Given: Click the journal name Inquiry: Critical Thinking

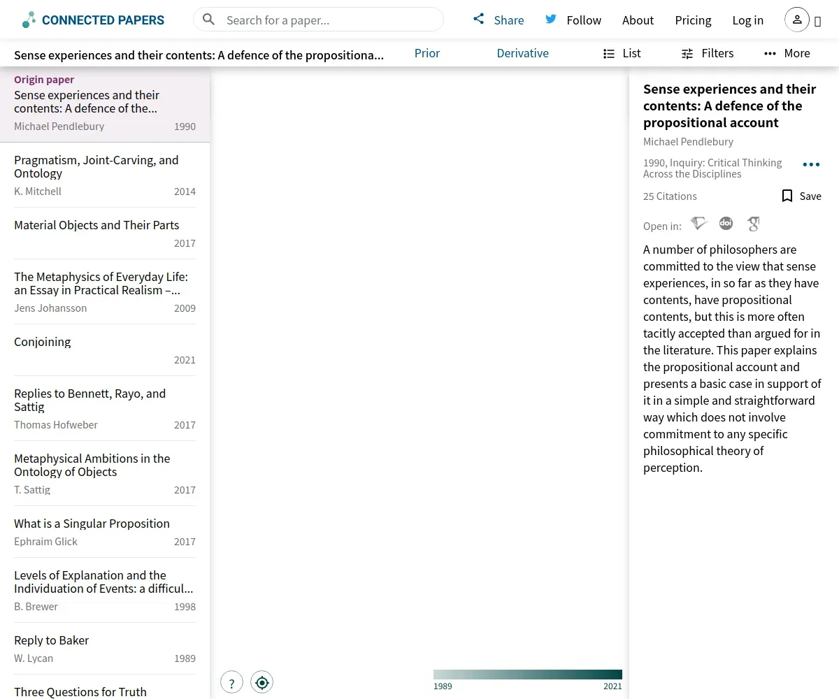Looking at the screenshot, I should (712, 168).
